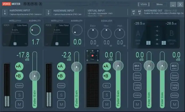The image size is (185, 112).
Task: Click Audibility knob of Hardware Input 1
Action: click(x=35, y=30)
